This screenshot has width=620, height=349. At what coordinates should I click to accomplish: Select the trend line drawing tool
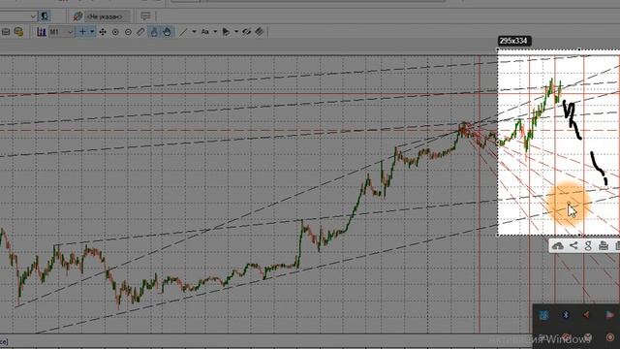pos(183,32)
